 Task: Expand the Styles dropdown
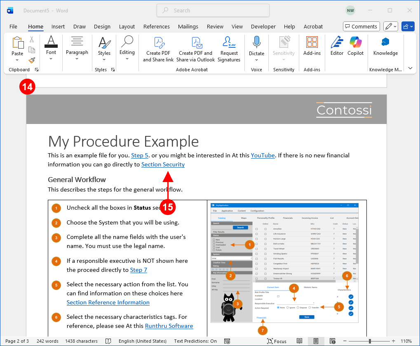104,60
